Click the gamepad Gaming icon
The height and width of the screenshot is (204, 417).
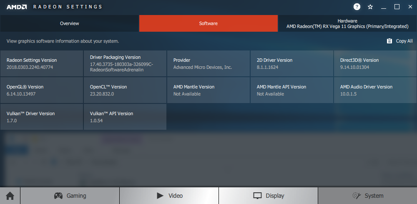pyautogui.click(x=58, y=196)
